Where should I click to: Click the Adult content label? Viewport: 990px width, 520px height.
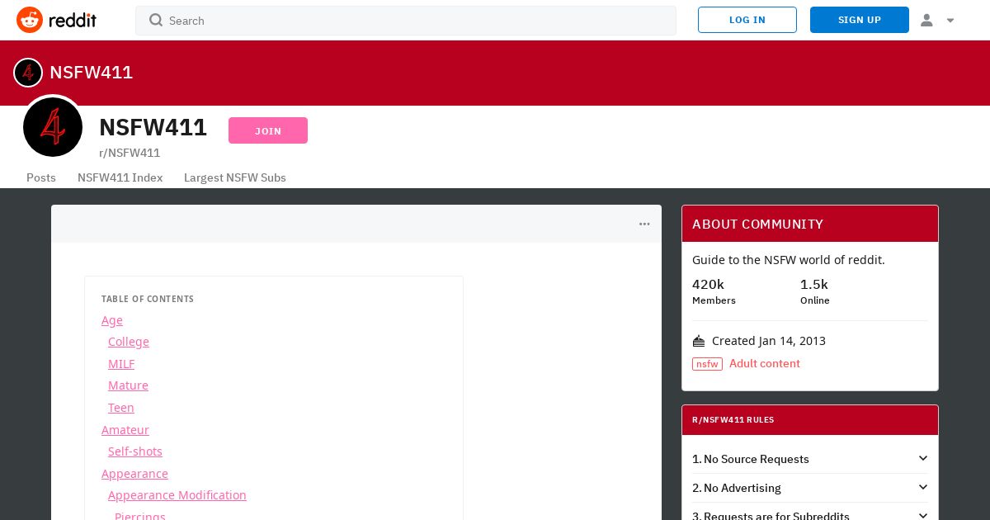(765, 364)
